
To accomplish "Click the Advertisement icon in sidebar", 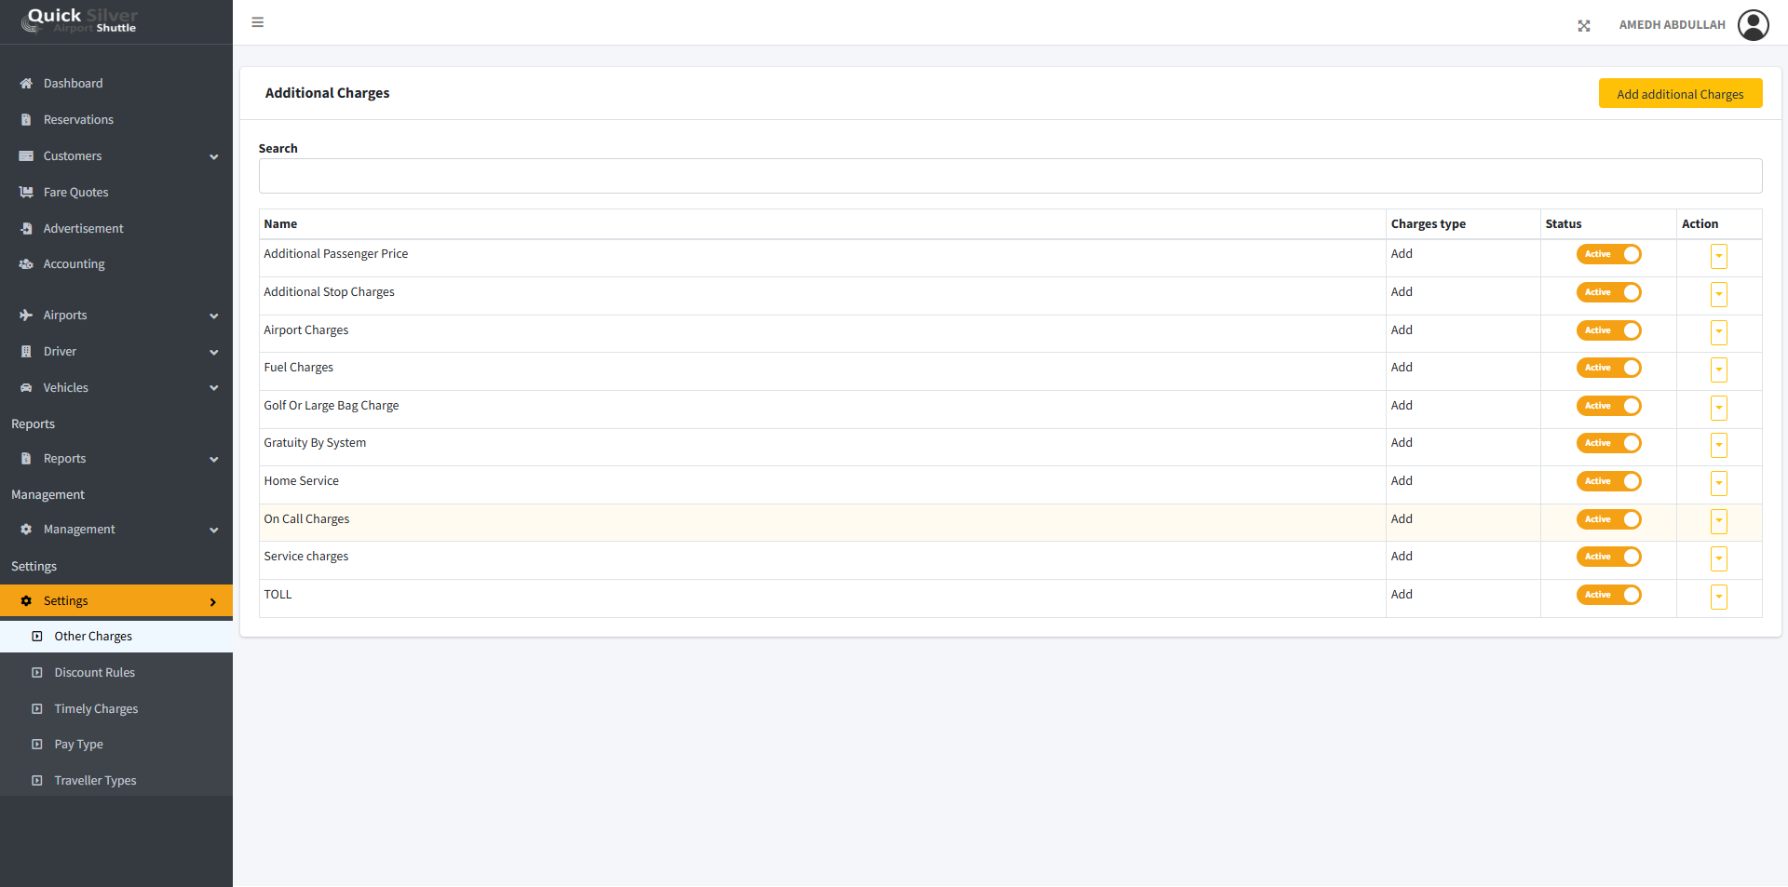I will tap(26, 229).
